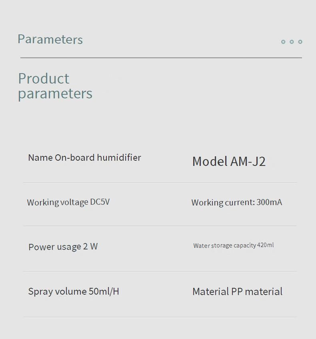Select the AM-J2 model number

point(248,161)
